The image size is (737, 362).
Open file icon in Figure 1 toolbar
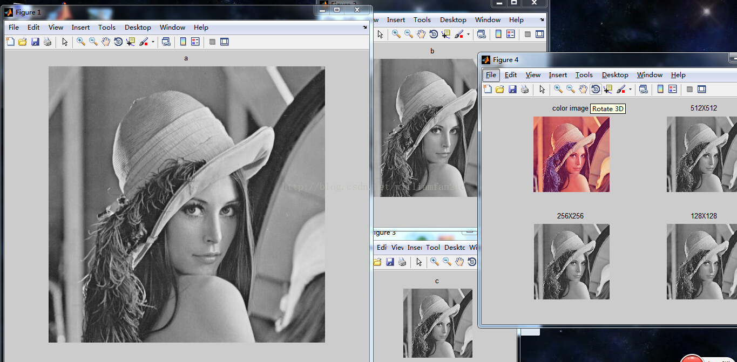[x=23, y=42]
